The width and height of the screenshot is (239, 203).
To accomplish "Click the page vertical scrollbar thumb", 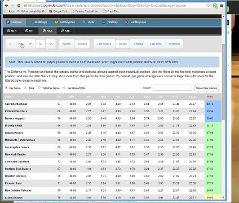I will click(223, 82).
